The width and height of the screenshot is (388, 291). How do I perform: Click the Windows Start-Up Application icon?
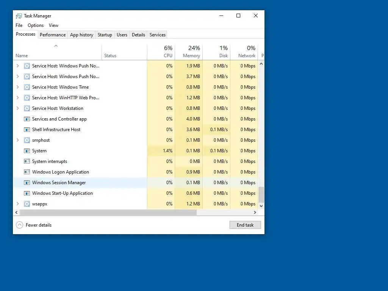[x=27, y=193]
